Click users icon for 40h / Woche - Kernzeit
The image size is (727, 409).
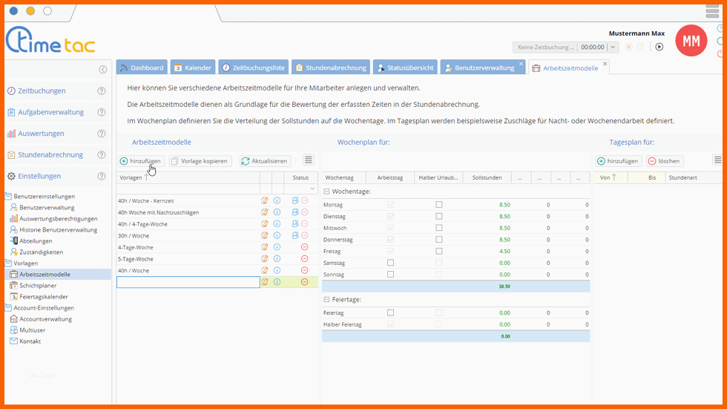[295, 200]
